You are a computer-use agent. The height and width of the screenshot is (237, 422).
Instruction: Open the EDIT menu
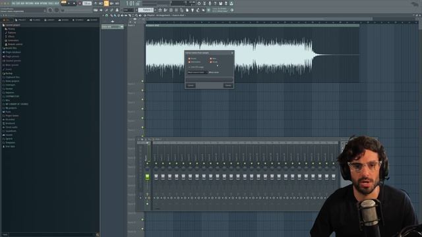18,3
